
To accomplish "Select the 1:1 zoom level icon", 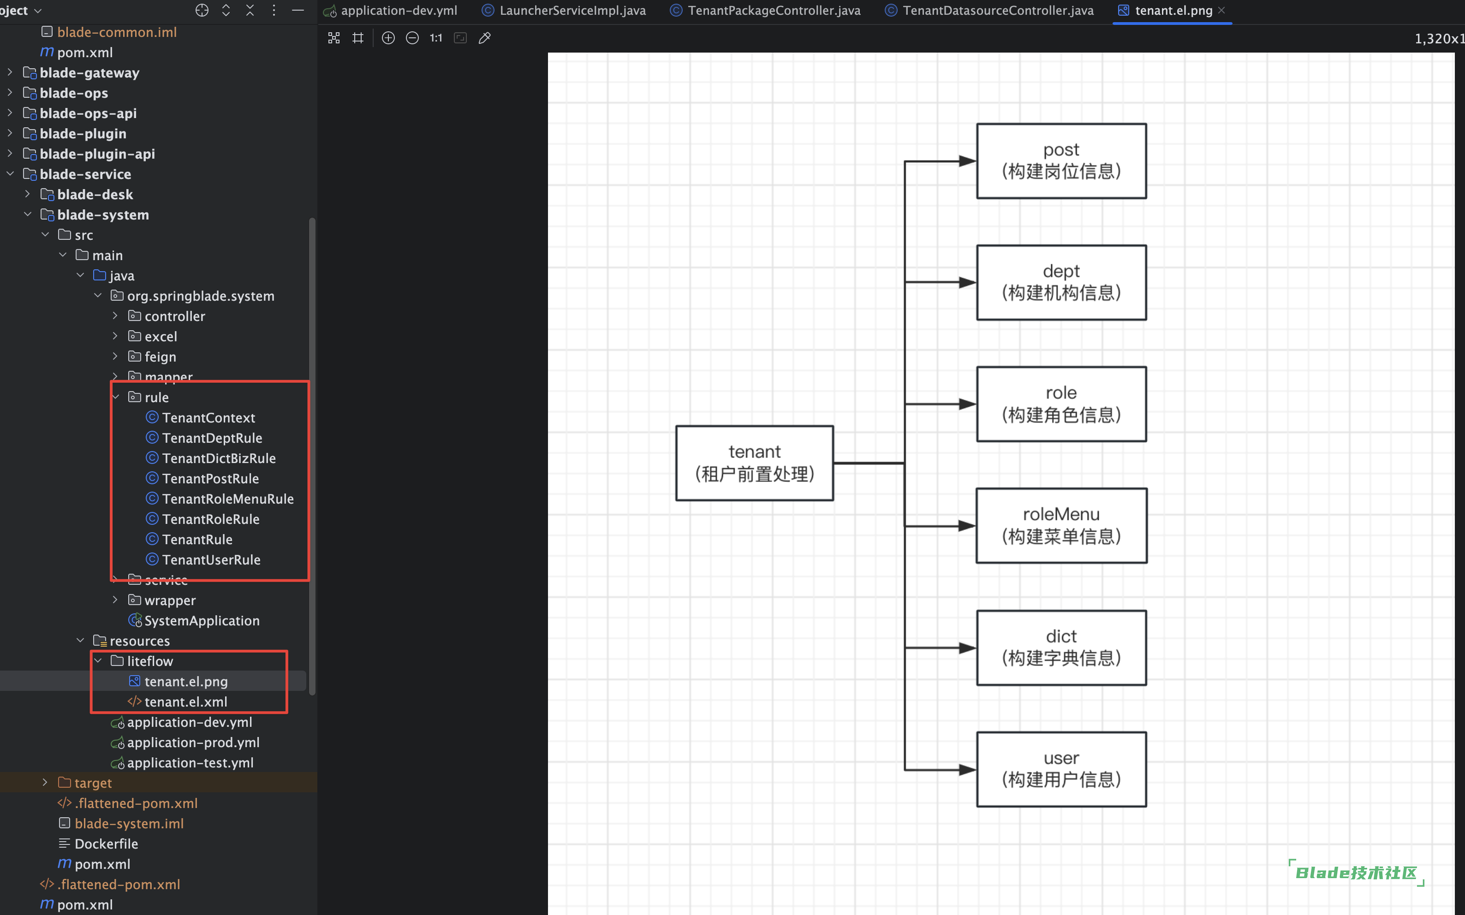I will [x=435, y=38].
